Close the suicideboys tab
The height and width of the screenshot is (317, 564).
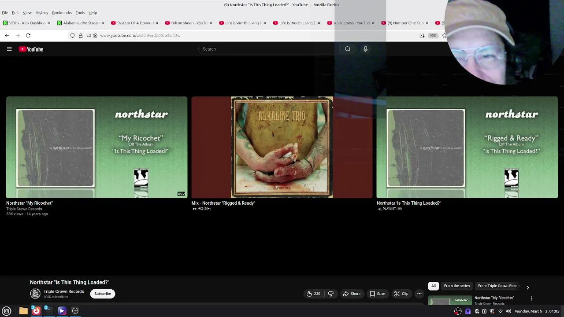tap(373, 23)
